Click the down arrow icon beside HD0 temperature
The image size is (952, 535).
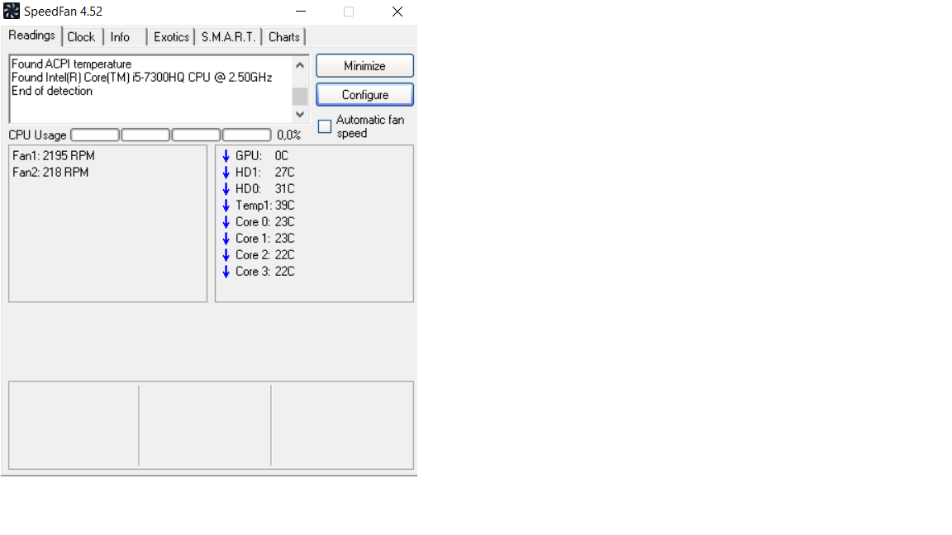[226, 188]
